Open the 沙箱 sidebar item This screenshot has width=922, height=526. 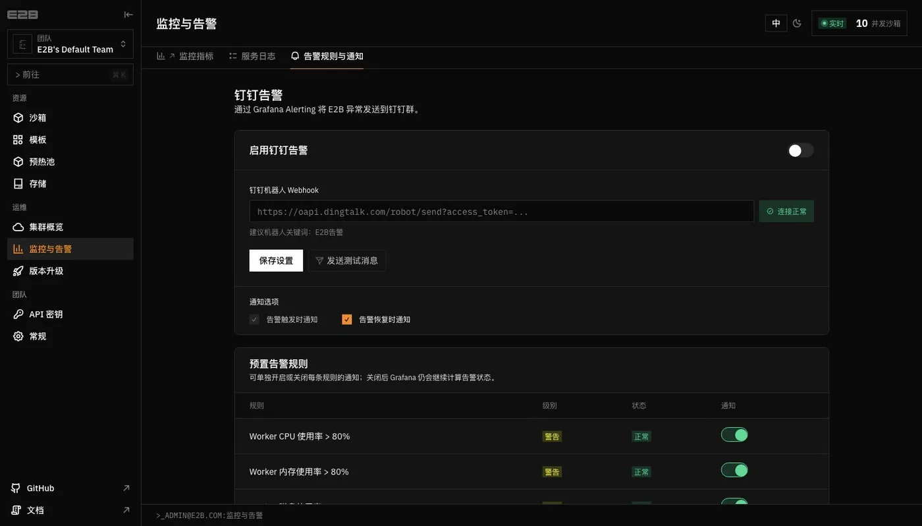coord(70,118)
